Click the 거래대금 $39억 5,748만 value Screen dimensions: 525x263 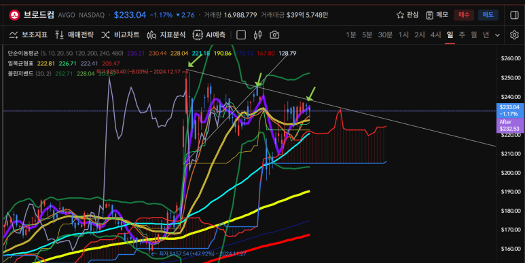294,15
